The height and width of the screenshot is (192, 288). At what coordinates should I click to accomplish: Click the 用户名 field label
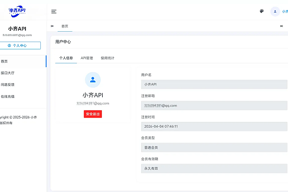[x=146, y=75]
